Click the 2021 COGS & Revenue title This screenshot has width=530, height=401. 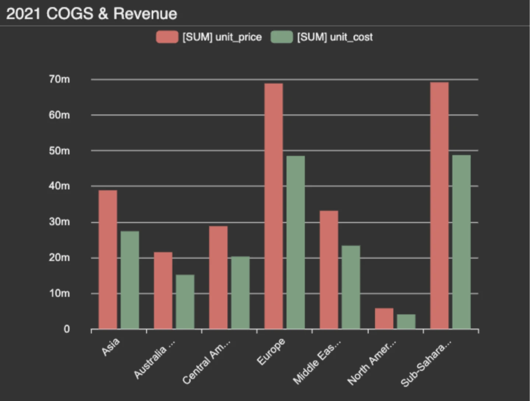92,14
